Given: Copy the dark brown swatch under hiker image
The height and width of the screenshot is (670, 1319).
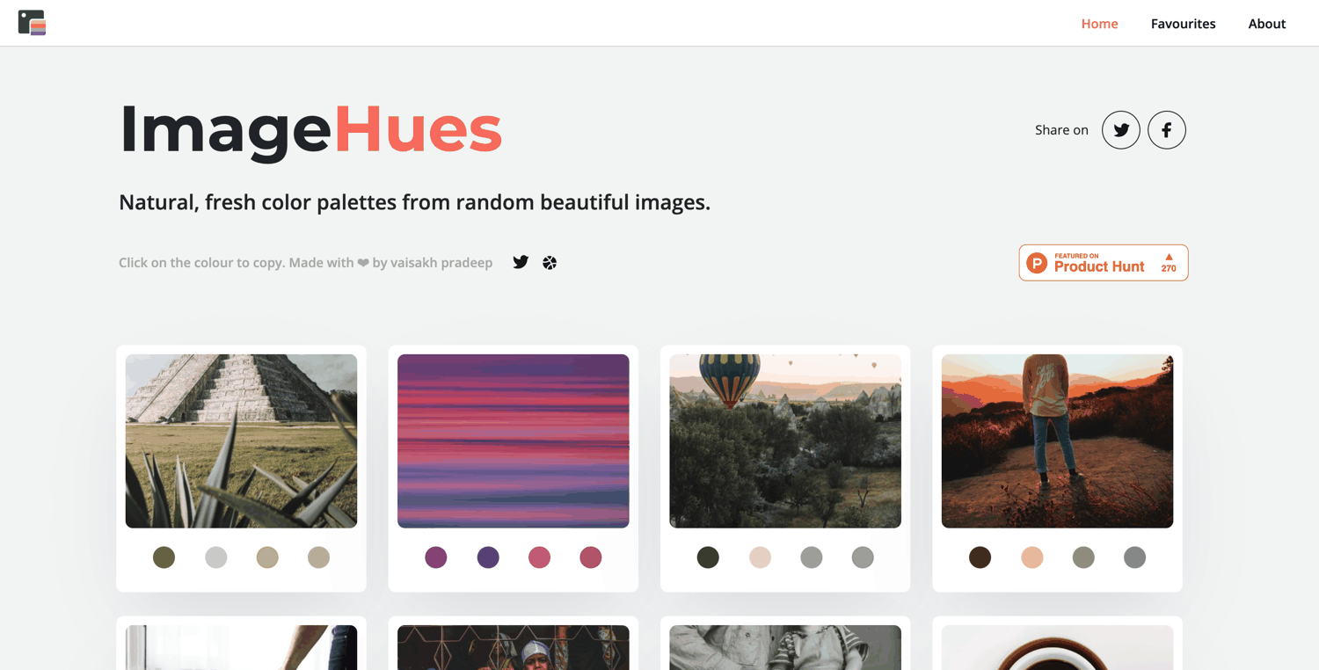Looking at the screenshot, I should tap(980, 557).
